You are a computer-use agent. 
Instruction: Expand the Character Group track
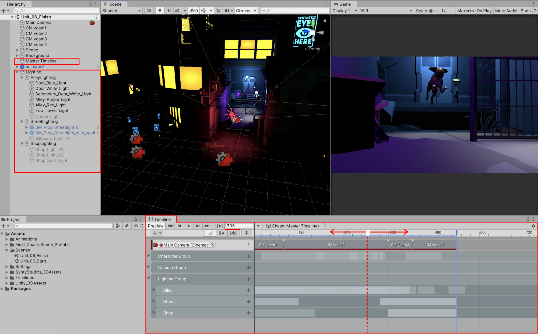[x=149, y=255]
